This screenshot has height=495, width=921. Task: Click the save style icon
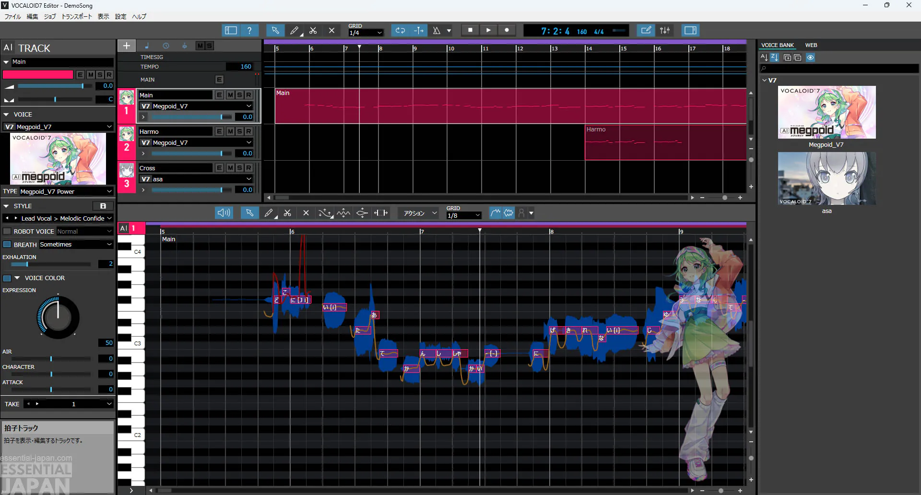tap(103, 206)
